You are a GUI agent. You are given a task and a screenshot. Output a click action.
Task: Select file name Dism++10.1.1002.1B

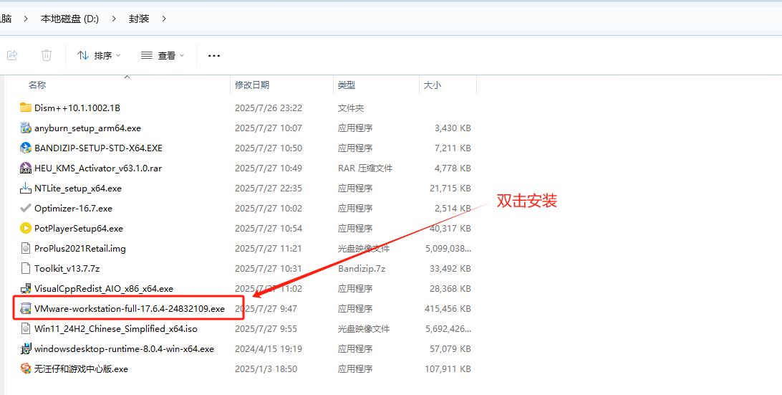click(77, 108)
